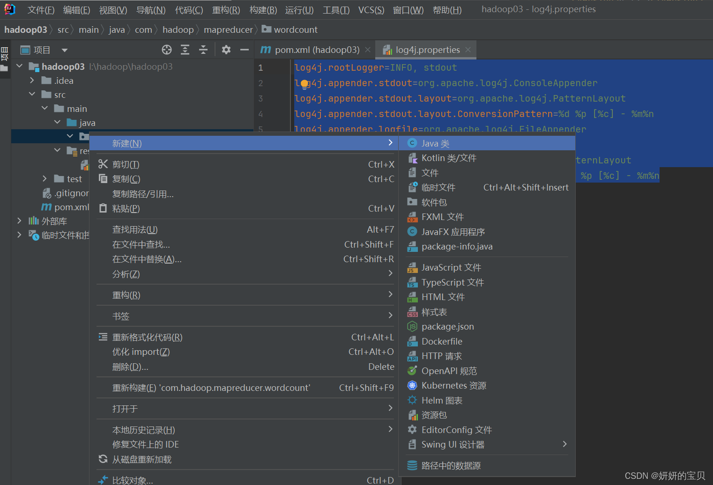Close the pom.xml (hadoop03) tab
The width and height of the screenshot is (713, 485).
[368, 50]
